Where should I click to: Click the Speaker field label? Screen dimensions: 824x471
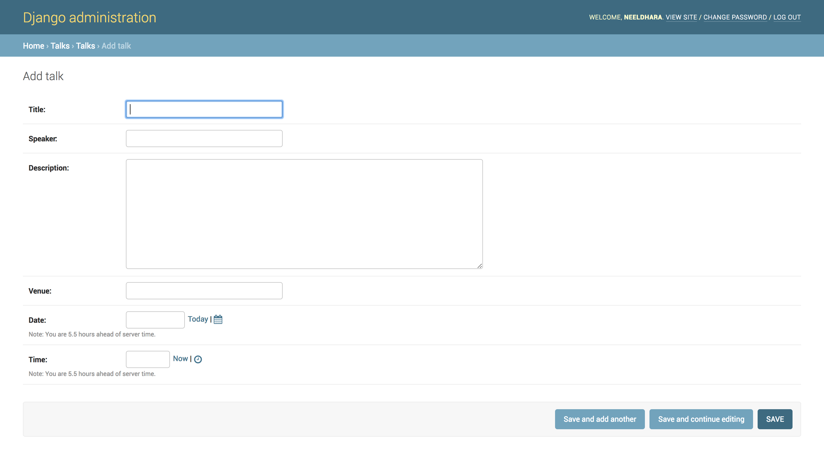(43, 138)
